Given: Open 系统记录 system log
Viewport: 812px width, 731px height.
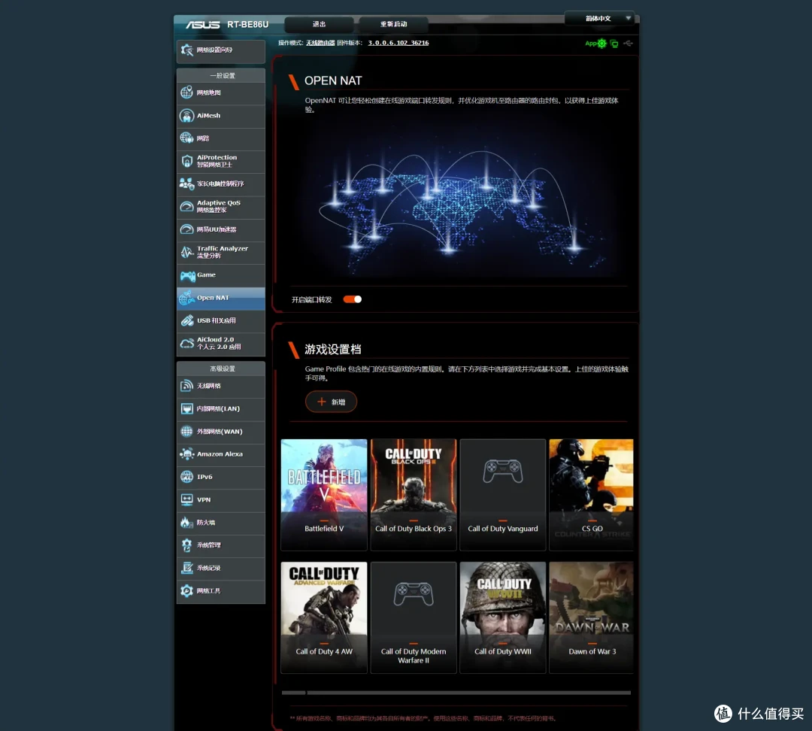Looking at the screenshot, I should click(x=220, y=569).
